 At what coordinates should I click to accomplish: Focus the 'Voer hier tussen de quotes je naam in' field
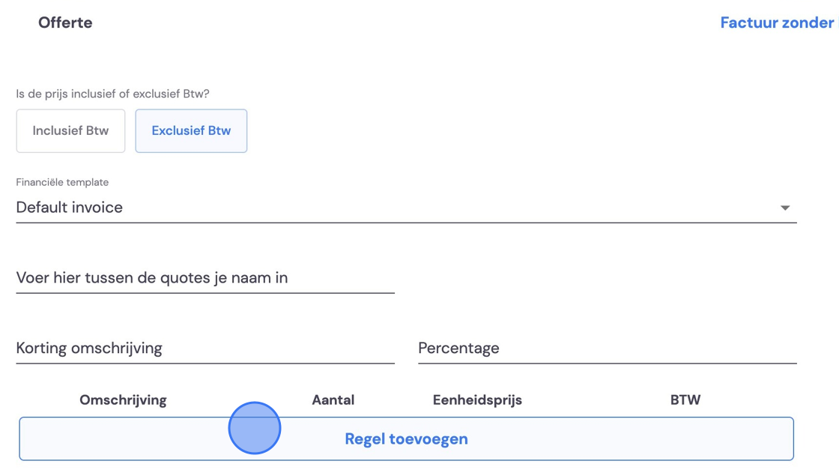(205, 278)
